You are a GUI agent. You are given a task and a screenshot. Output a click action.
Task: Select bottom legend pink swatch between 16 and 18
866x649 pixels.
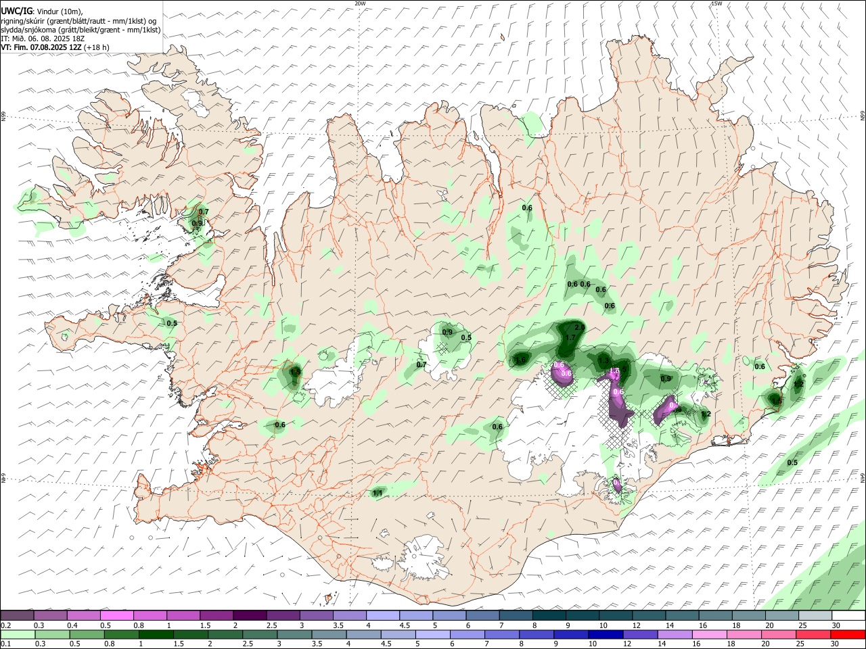click(x=708, y=634)
